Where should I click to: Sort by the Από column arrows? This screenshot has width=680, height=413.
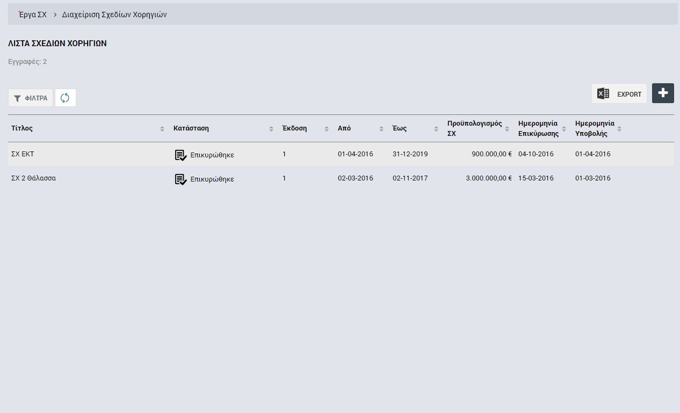point(381,129)
